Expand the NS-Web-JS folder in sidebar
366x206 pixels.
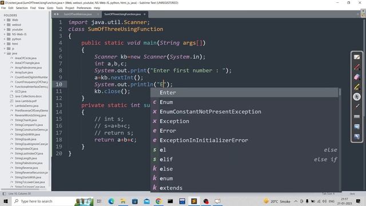point(5,34)
